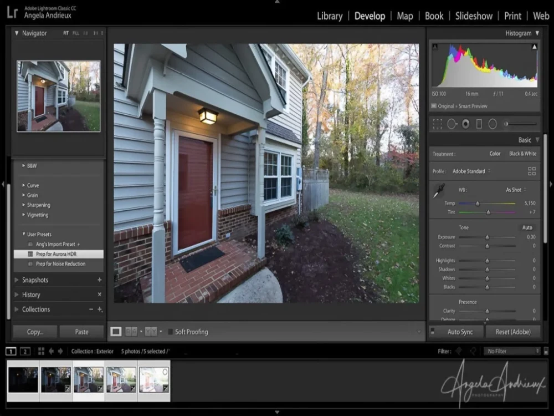
Task: Toggle the filter switch beside No Filter
Action: point(546,351)
